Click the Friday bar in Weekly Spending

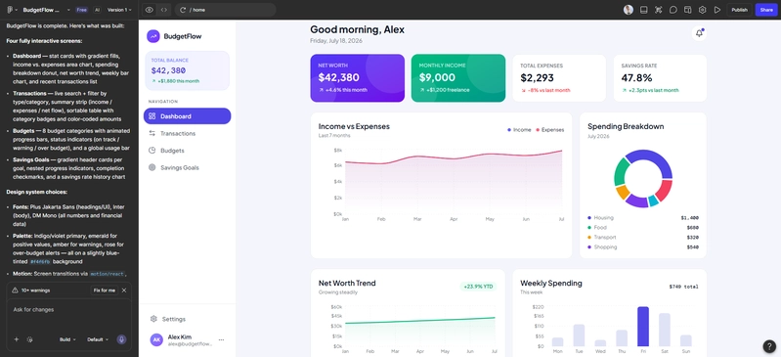coord(643,326)
